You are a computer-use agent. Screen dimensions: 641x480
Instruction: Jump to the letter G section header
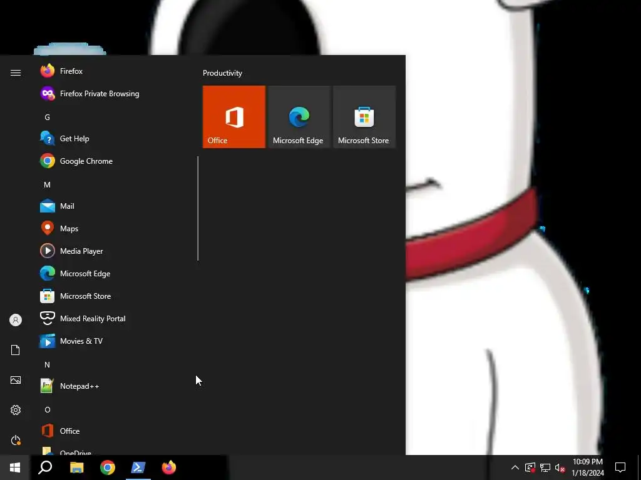coord(47,117)
